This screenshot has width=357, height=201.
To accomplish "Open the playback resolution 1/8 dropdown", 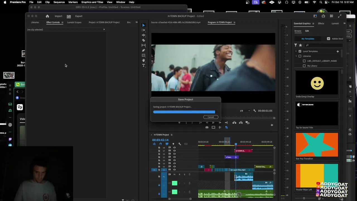I will 245,111.
